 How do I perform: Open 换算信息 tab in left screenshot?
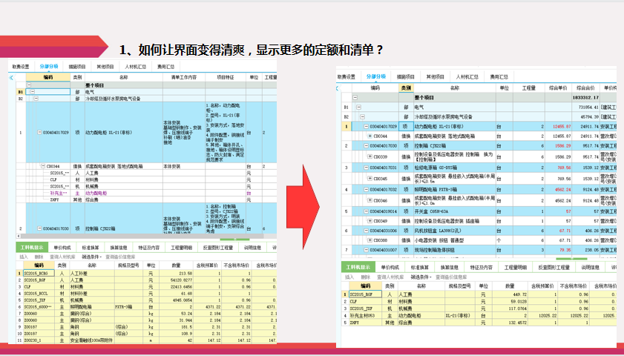[x=119, y=248]
